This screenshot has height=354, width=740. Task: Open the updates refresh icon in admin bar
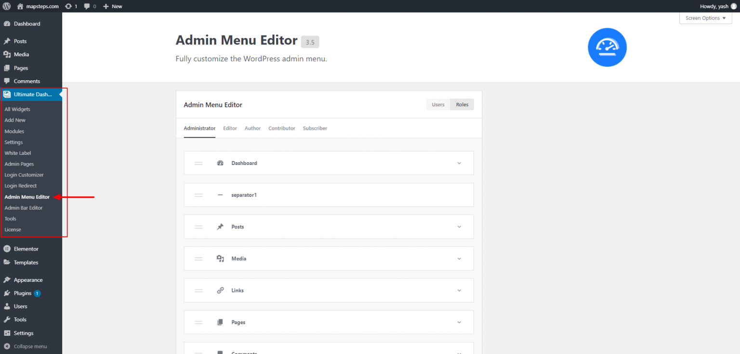(68, 6)
